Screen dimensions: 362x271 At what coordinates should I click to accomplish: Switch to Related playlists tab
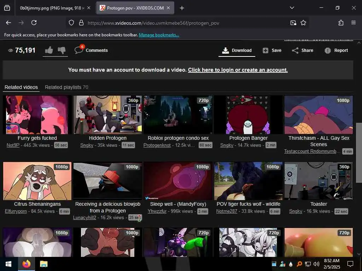click(66, 88)
